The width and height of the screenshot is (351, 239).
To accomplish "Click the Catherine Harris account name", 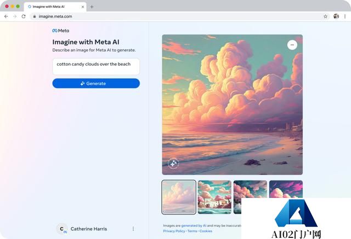I will 89,229.
